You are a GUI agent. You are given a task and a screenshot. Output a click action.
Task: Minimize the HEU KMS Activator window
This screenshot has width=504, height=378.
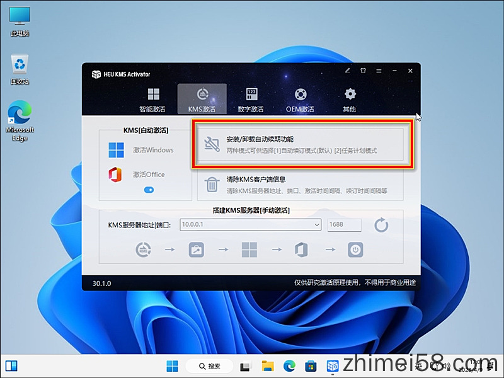[395, 71]
